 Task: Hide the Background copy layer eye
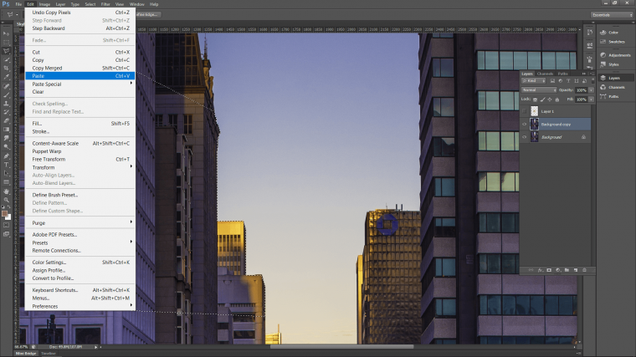[x=524, y=124]
